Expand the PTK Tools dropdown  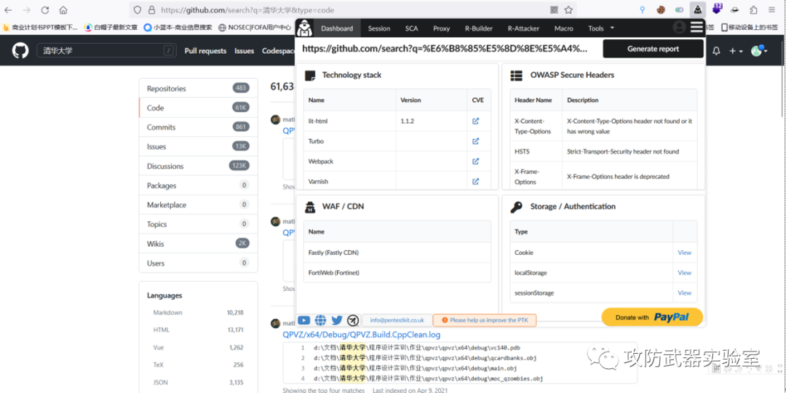[x=600, y=28]
